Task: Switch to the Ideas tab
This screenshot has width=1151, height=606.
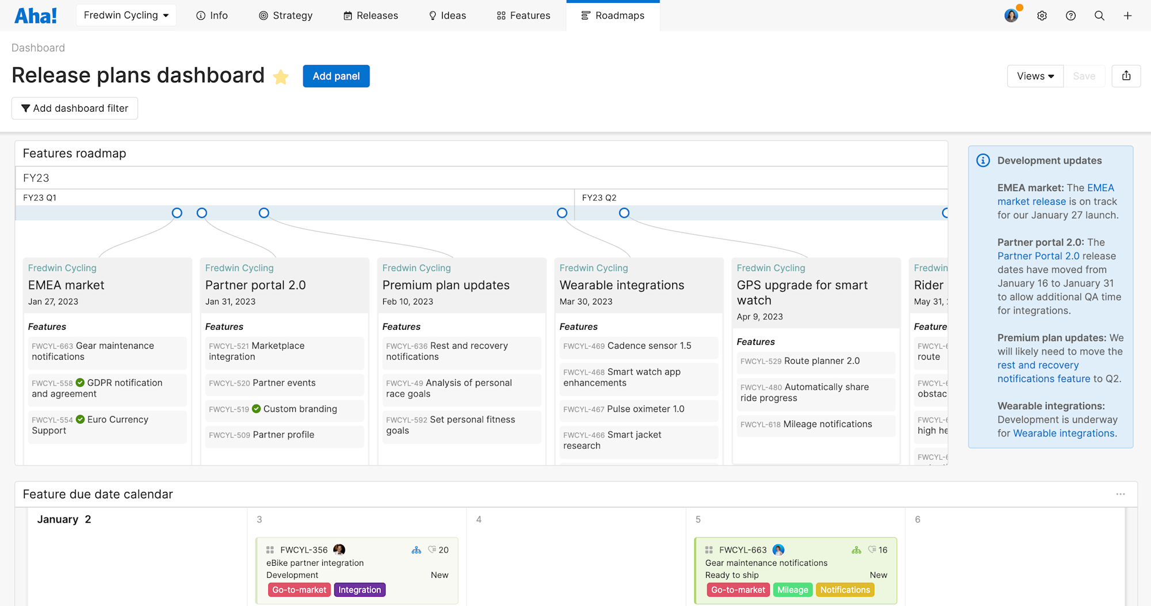Action: coord(447,16)
